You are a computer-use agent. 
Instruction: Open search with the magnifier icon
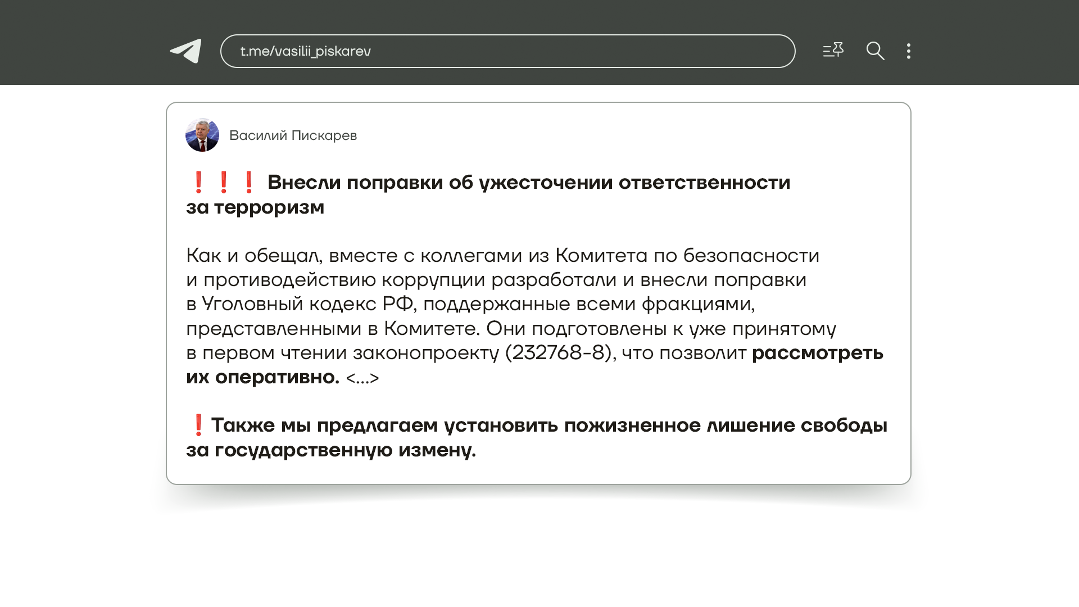(875, 51)
